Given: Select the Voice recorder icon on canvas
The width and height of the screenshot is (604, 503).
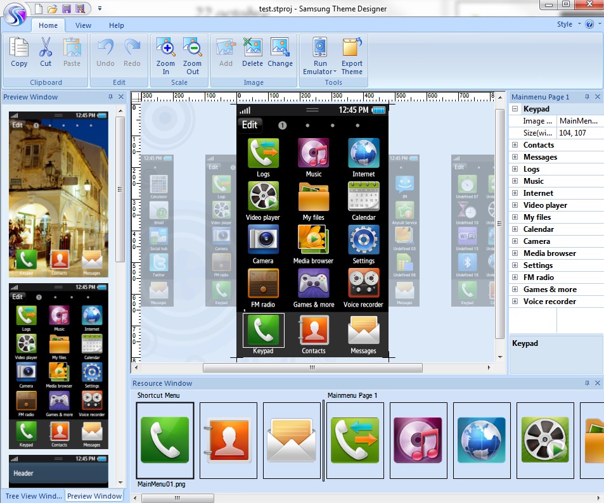Looking at the screenshot, I should (364, 283).
